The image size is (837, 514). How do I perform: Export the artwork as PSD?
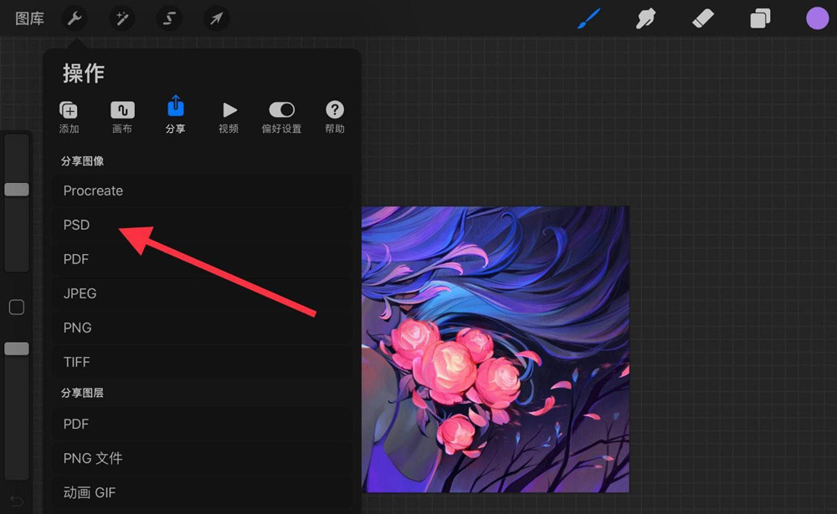[76, 225]
